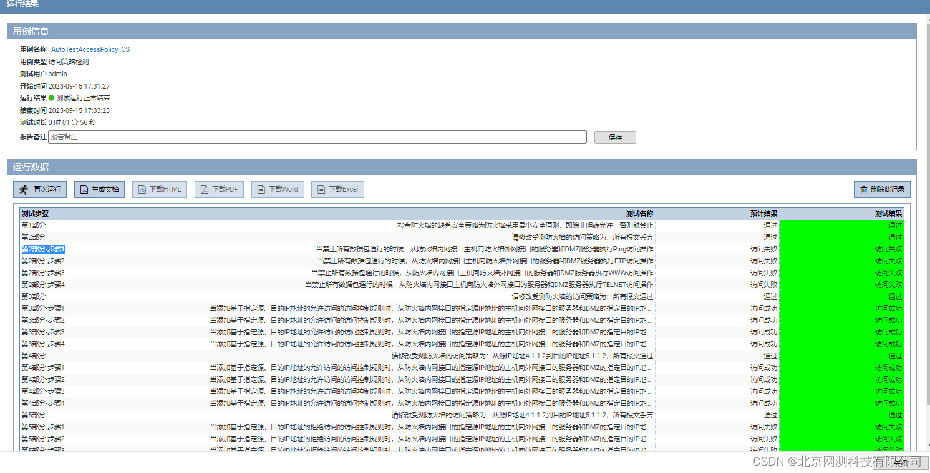The height and width of the screenshot is (473, 930).
Task: Select the 第3部分 row step cell
Action: [x=114, y=296]
